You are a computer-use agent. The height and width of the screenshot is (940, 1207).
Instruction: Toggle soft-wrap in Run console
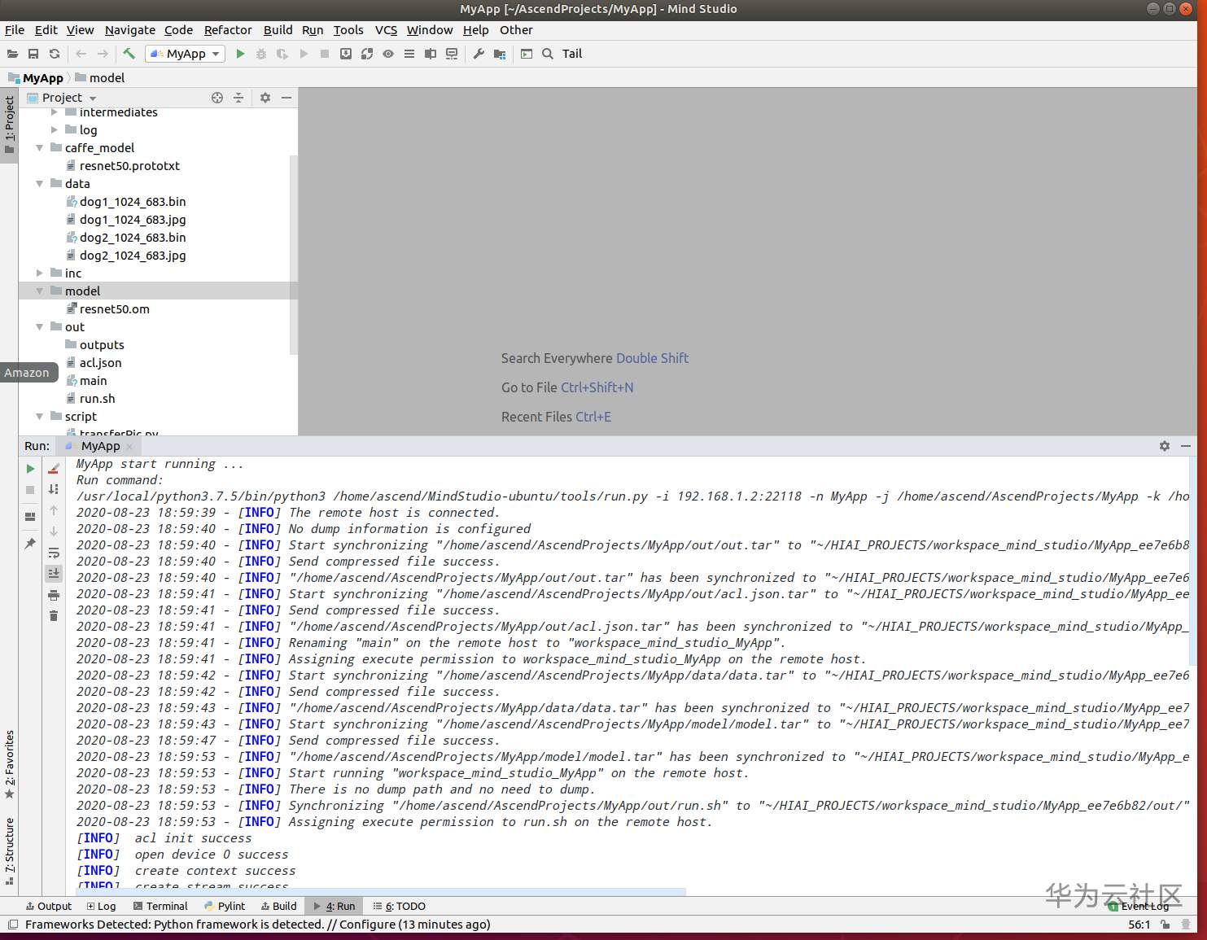tap(54, 553)
